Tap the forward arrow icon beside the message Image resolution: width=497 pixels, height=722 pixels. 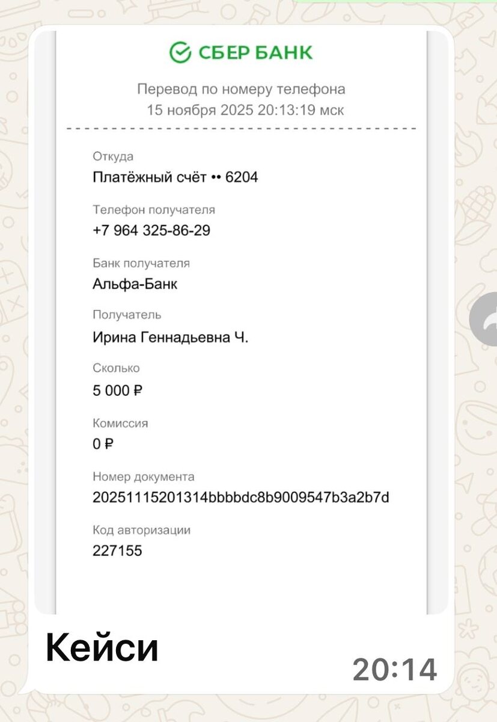[x=483, y=322]
